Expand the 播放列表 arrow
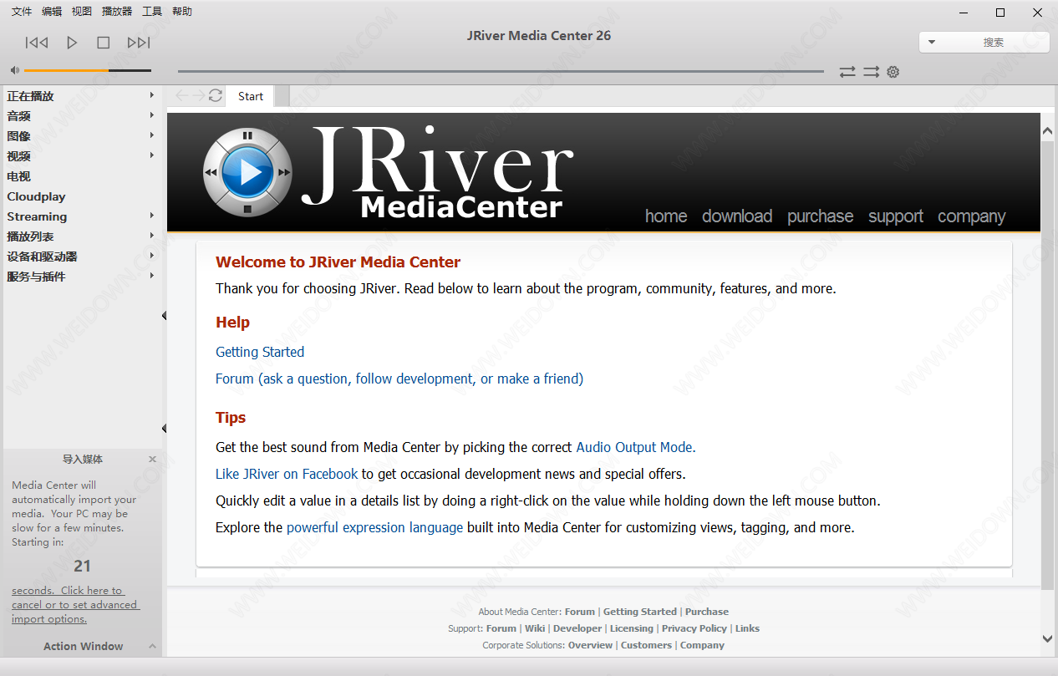This screenshot has width=1058, height=676. pyautogui.click(x=151, y=236)
